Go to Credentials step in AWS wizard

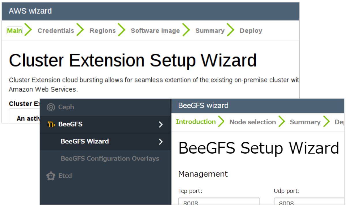pyautogui.click(x=56, y=31)
